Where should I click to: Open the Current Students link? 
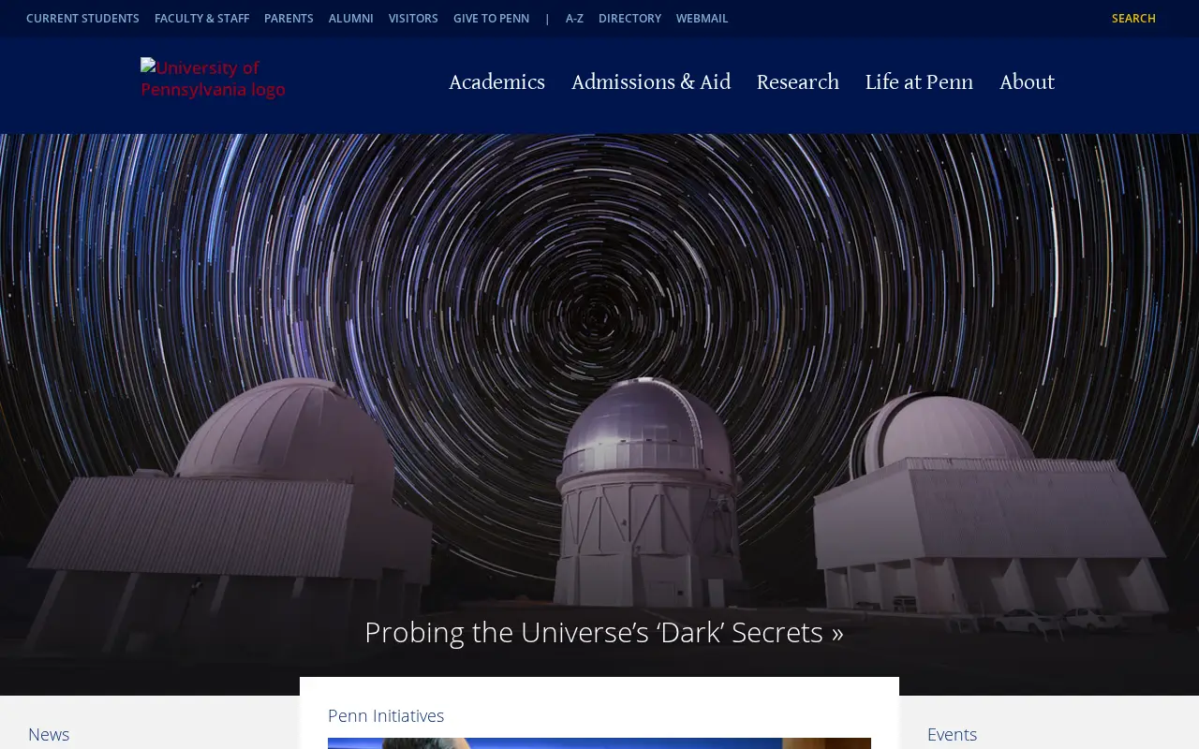click(x=82, y=19)
